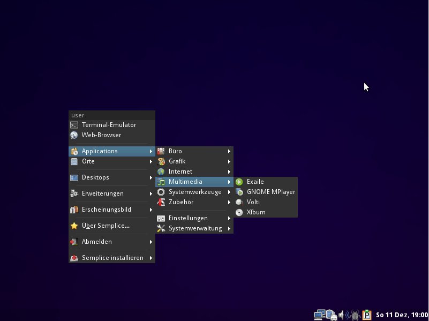Open the clipboard manager tray icon

[367, 315]
